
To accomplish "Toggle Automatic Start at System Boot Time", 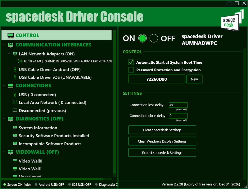I will click(131, 62).
